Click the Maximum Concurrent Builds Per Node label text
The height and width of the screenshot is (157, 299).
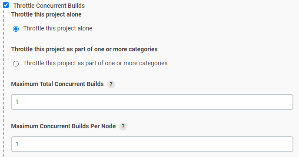coord(63,126)
